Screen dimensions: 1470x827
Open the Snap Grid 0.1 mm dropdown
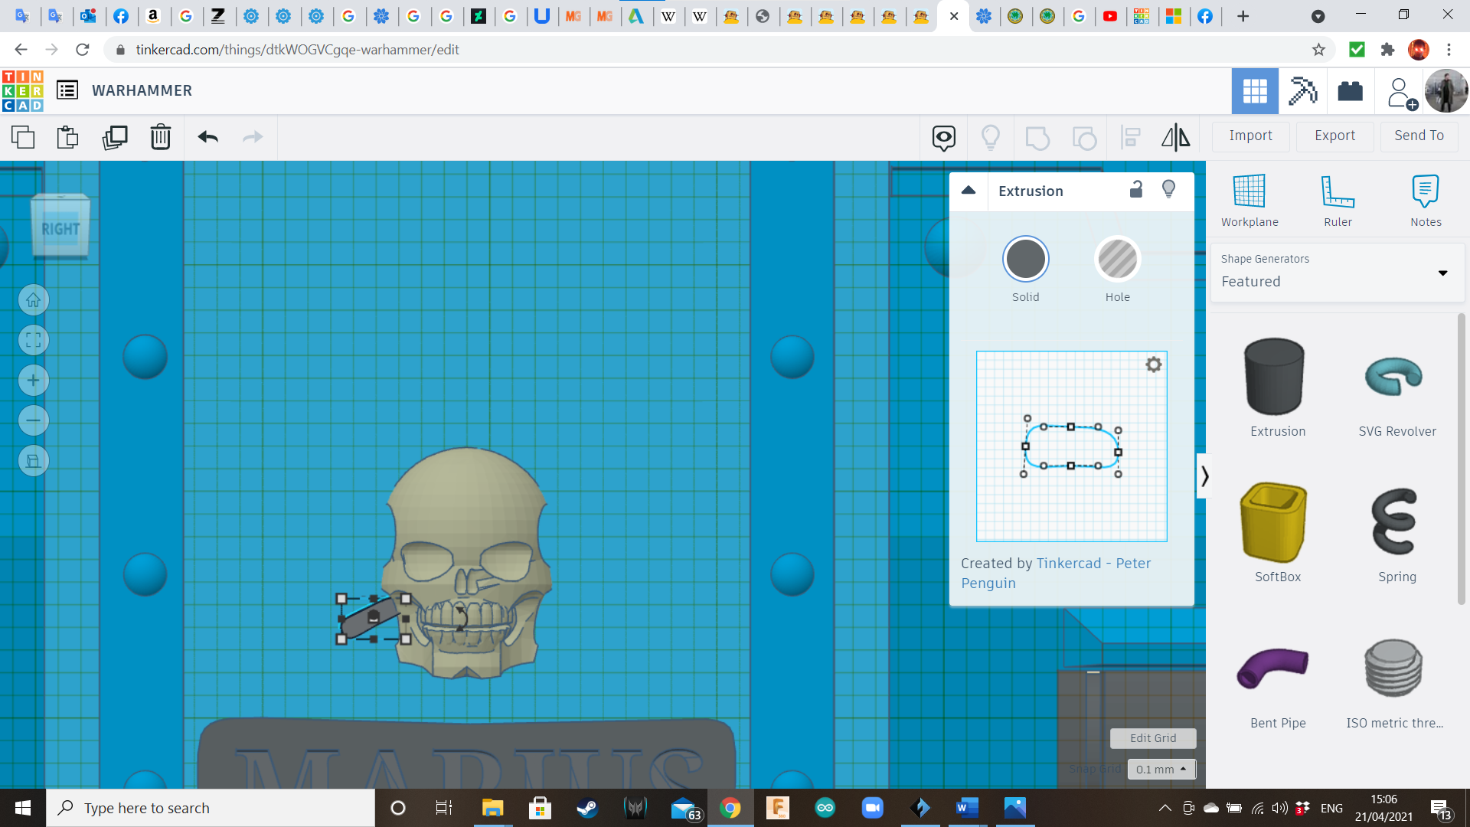click(1161, 769)
